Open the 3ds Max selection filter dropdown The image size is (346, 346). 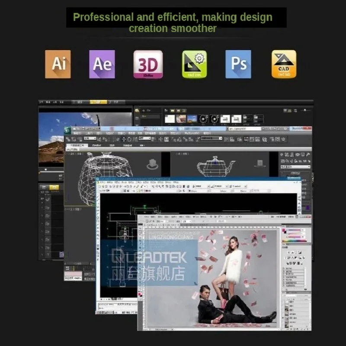90,138
